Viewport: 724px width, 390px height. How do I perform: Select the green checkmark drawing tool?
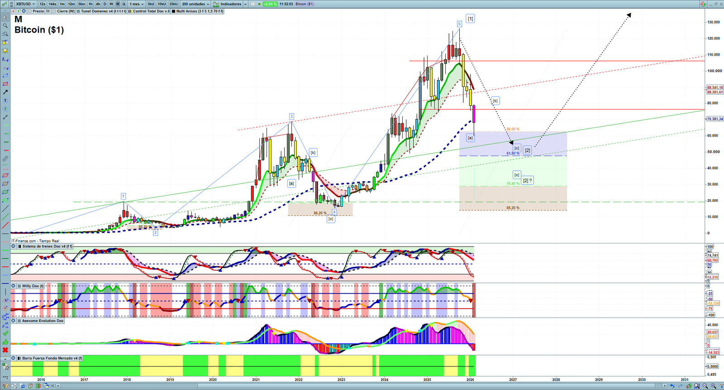(5, 333)
